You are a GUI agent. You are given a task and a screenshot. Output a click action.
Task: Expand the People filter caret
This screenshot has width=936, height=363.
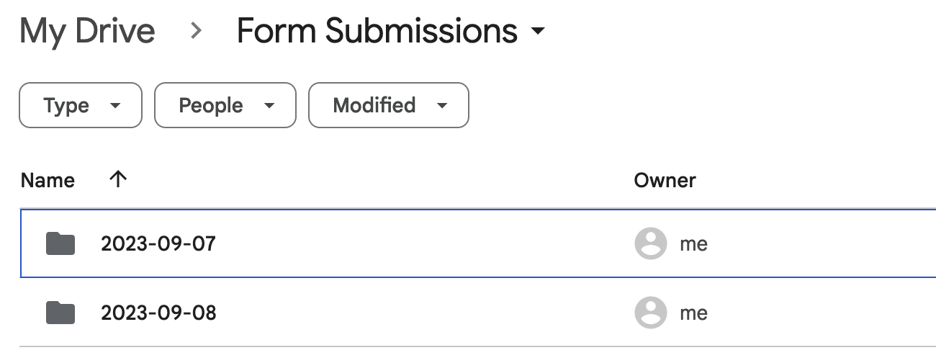coord(269,106)
